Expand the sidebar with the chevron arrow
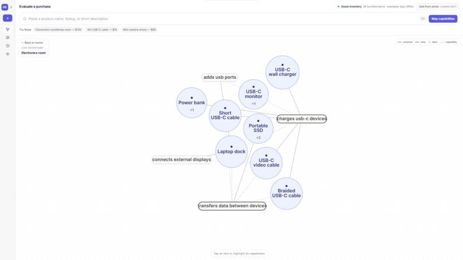 pyautogui.click(x=11, y=7)
